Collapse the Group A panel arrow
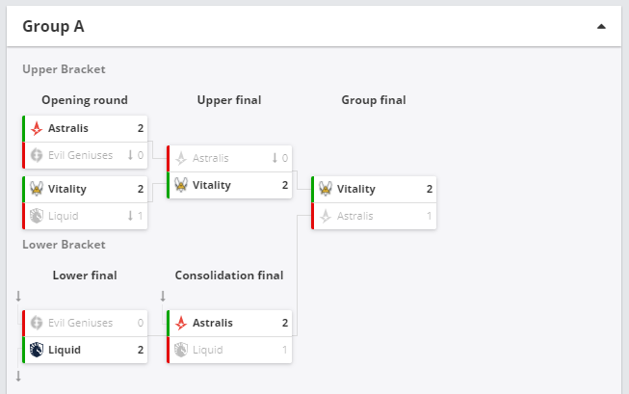629x394 pixels. (601, 26)
